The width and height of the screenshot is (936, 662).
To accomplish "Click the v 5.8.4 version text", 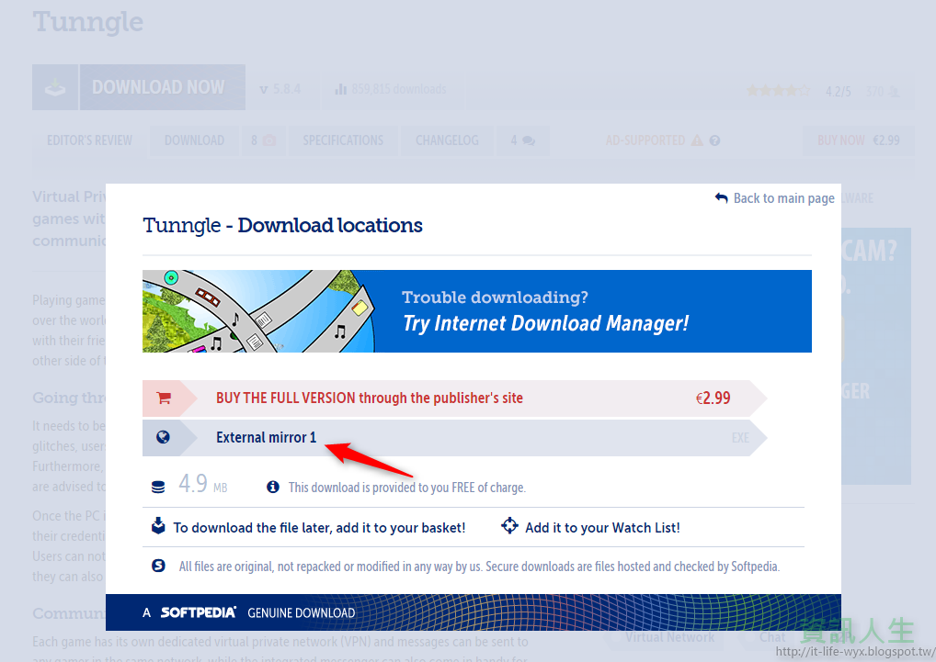I will pyautogui.click(x=280, y=89).
